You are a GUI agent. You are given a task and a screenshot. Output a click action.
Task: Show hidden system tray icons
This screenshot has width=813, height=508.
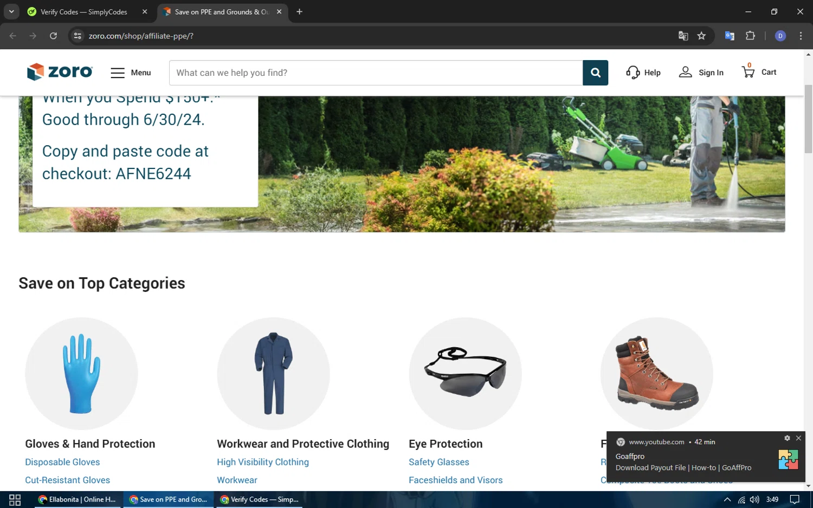(727, 499)
